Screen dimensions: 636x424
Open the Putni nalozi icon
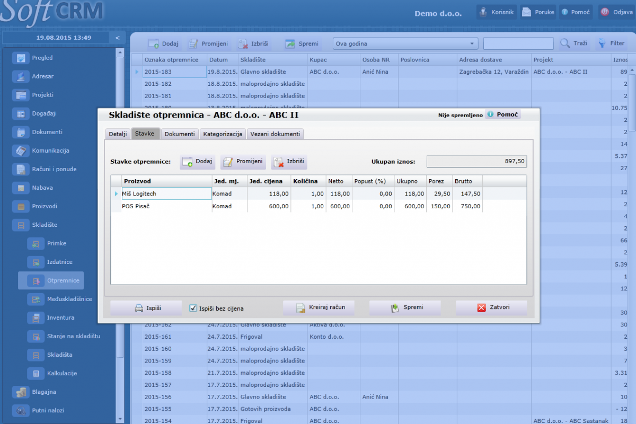click(x=21, y=410)
